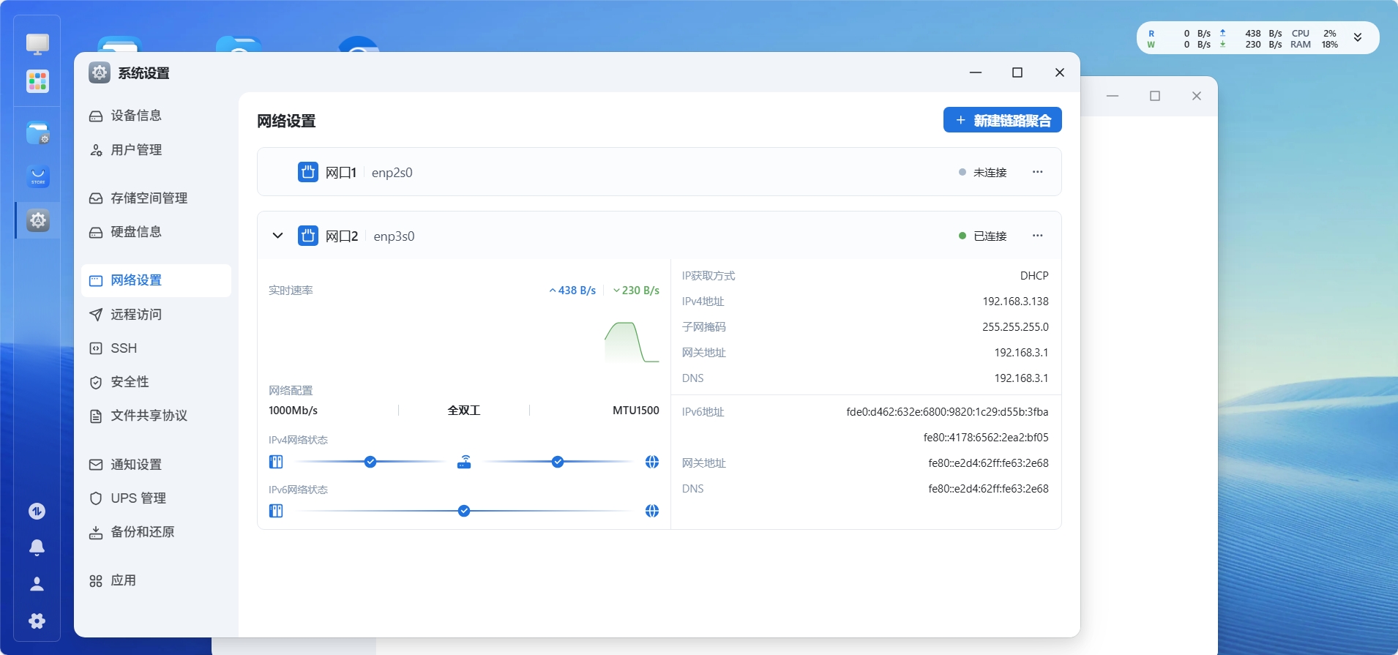Click subnet mask 255.255.255.0
Viewport: 1398px width, 655px height.
pyautogui.click(x=1015, y=327)
